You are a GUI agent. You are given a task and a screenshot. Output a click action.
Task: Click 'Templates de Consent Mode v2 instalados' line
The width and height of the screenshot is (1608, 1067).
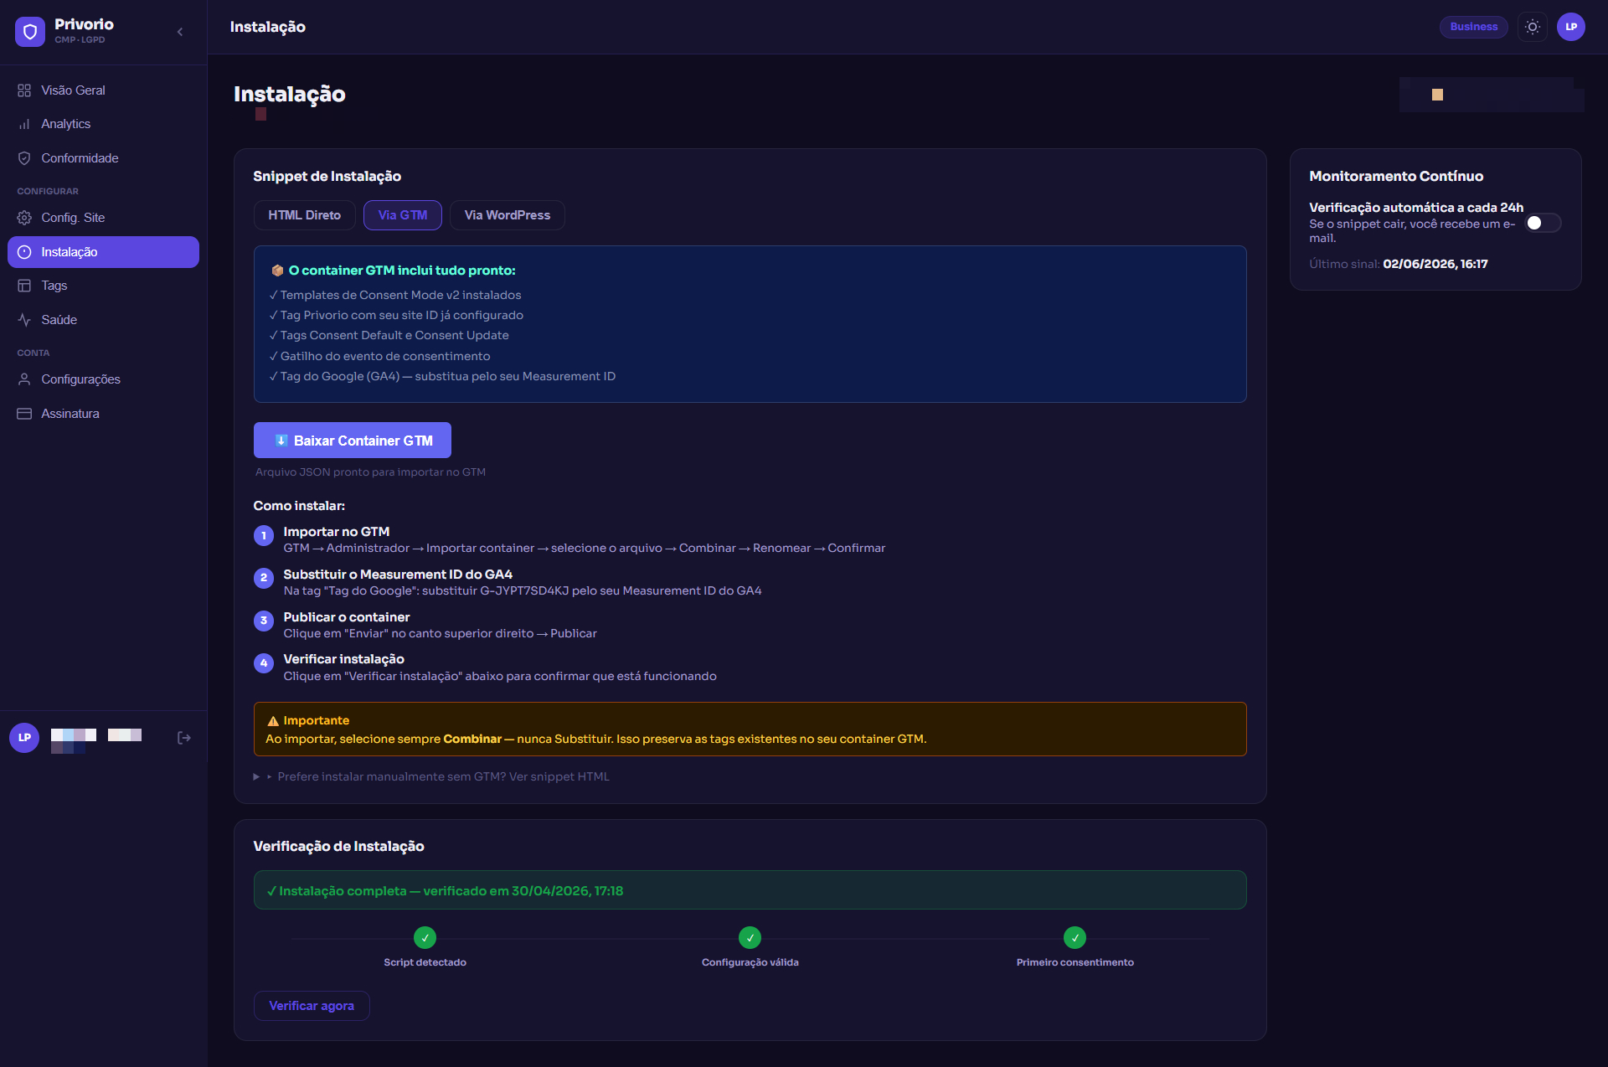click(x=395, y=295)
